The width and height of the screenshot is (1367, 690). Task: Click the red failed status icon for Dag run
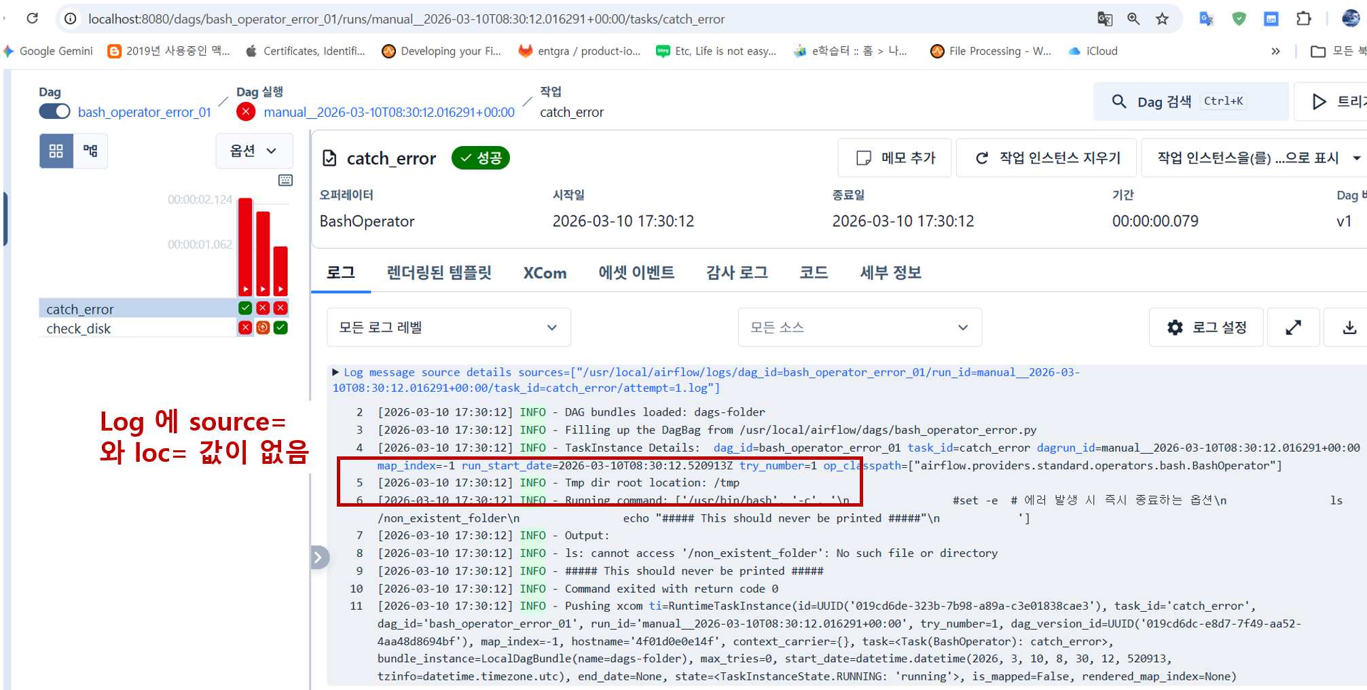246,111
